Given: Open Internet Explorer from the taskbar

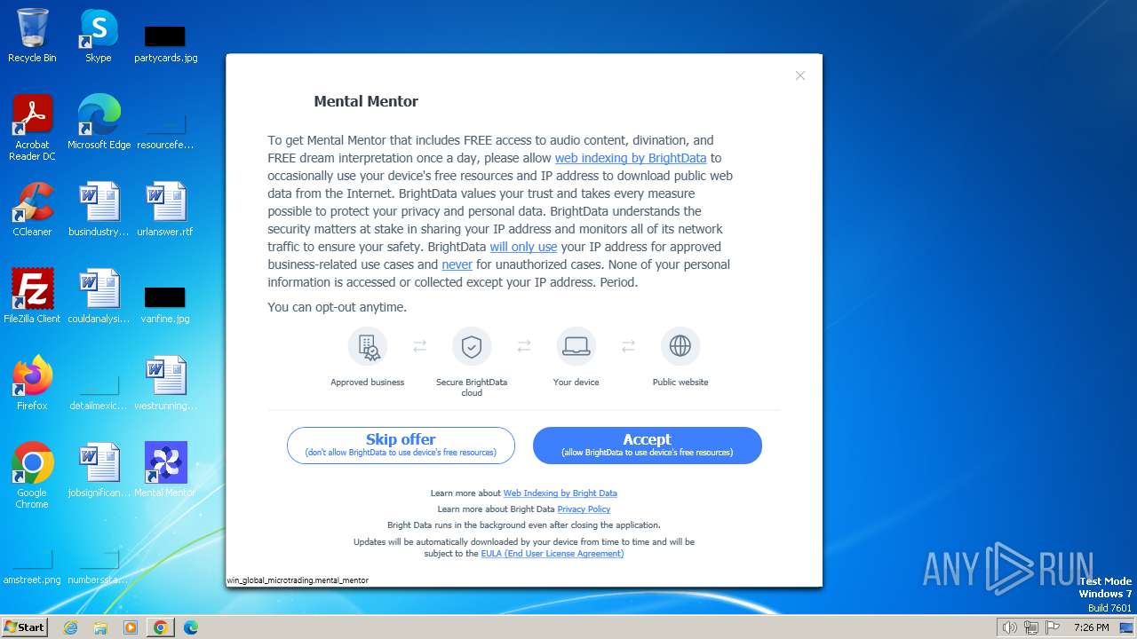Looking at the screenshot, I should tap(70, 627).
